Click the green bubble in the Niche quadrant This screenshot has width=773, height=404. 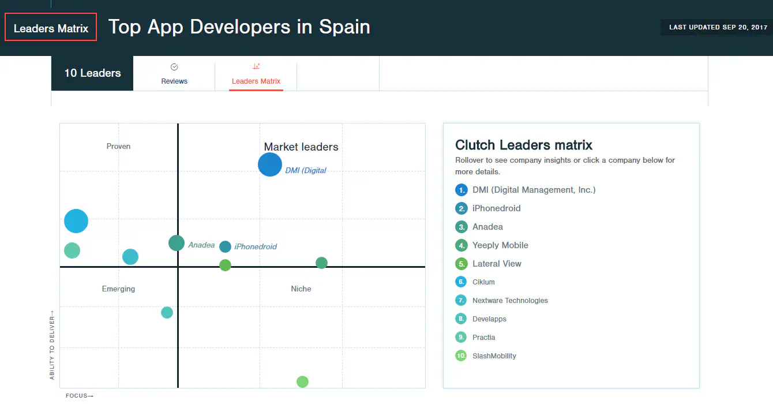tap(321, 263)
